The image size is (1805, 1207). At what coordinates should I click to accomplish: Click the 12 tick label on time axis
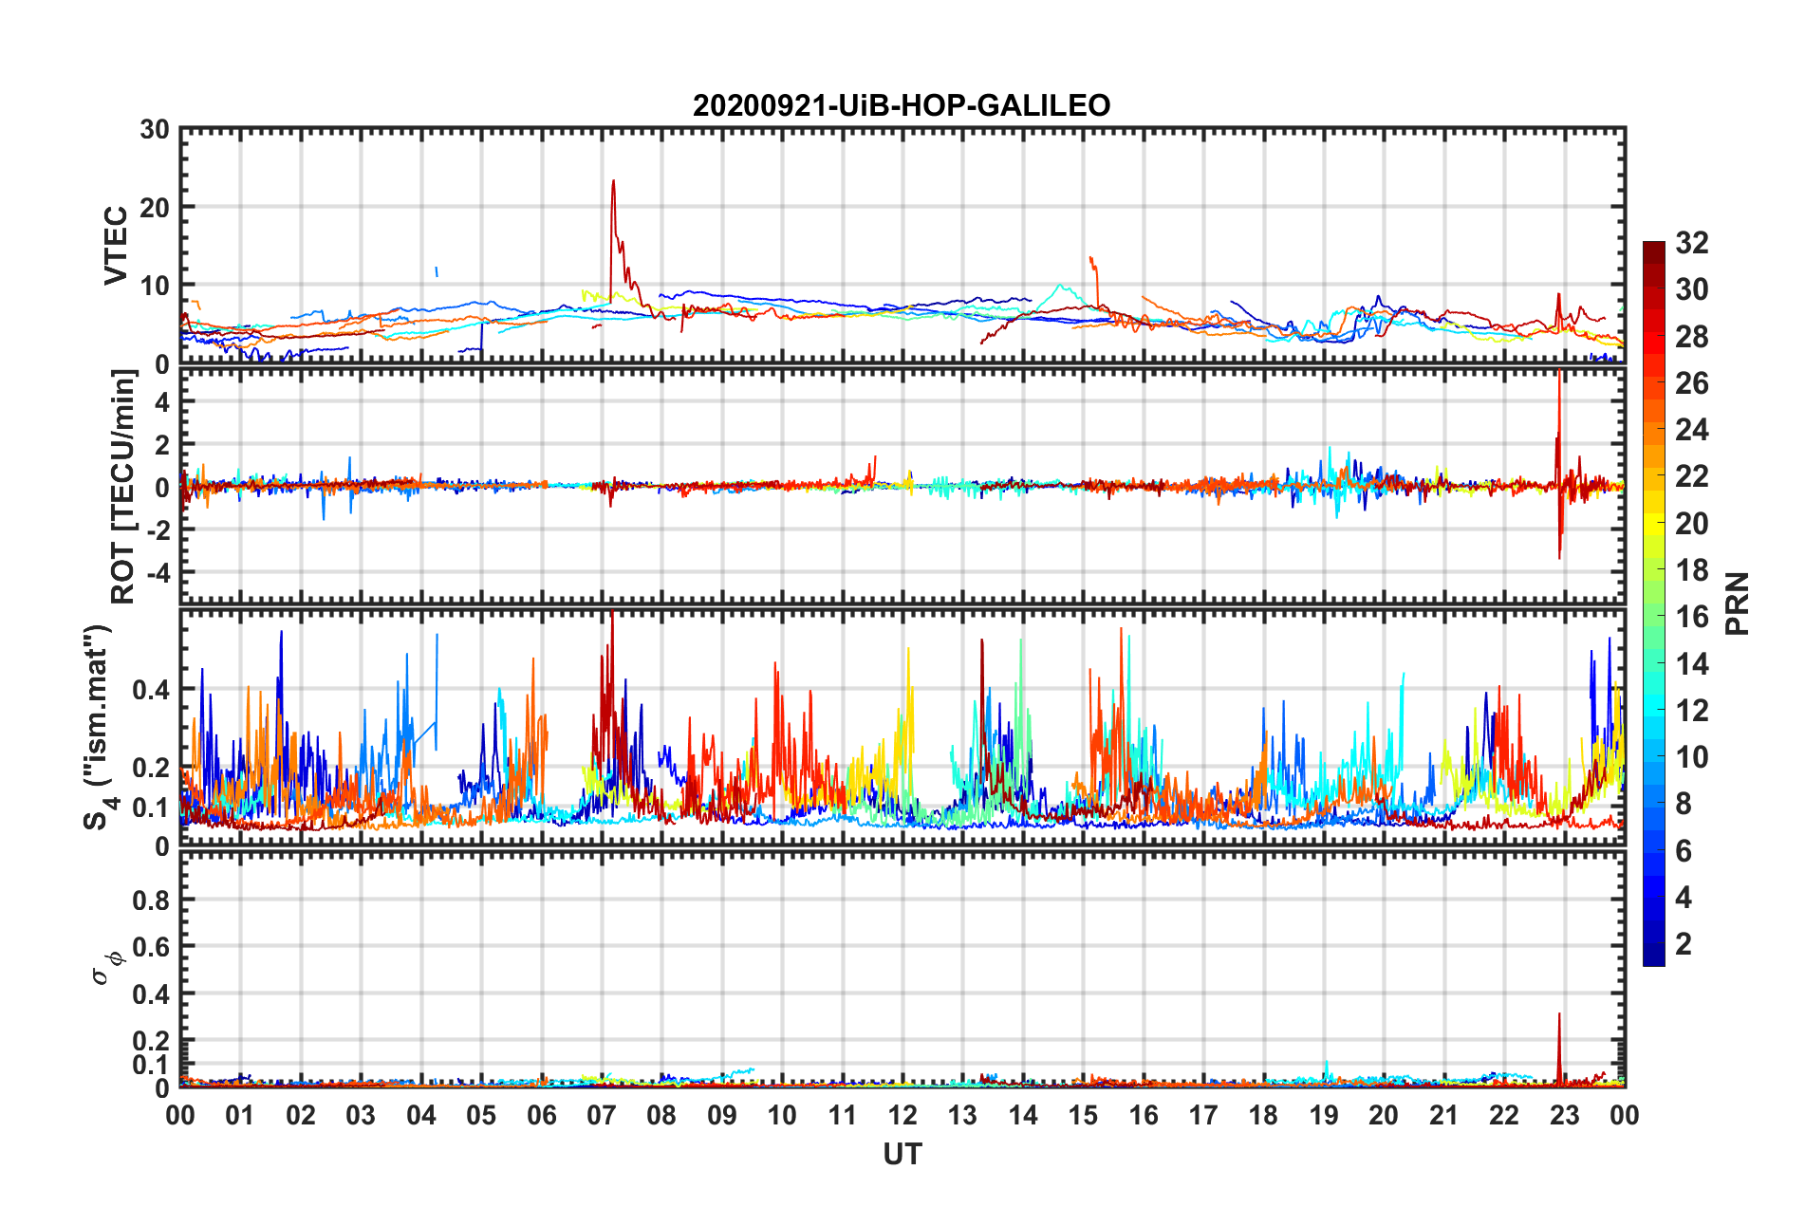point(902,1115)
